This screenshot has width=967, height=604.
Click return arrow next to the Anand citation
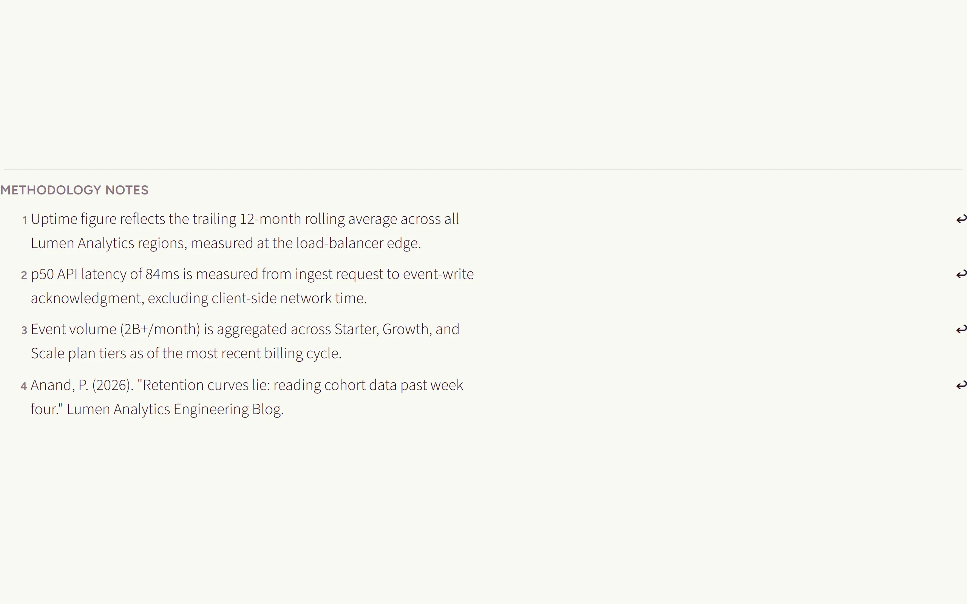click(961, 385)
